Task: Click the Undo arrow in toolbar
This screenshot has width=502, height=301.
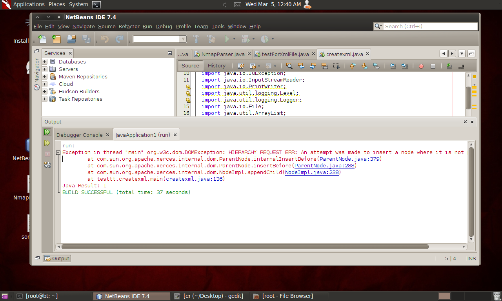Action: pyautogui.click(x=105, y=39)
